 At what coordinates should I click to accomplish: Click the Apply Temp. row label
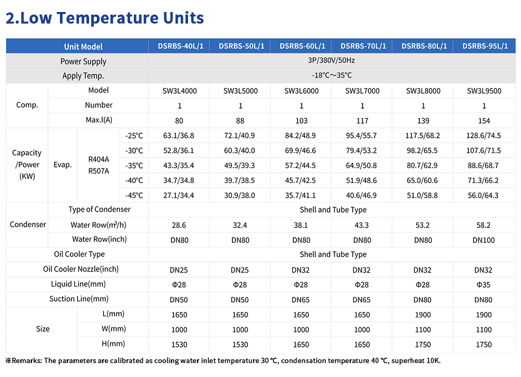tap(83, 76)
